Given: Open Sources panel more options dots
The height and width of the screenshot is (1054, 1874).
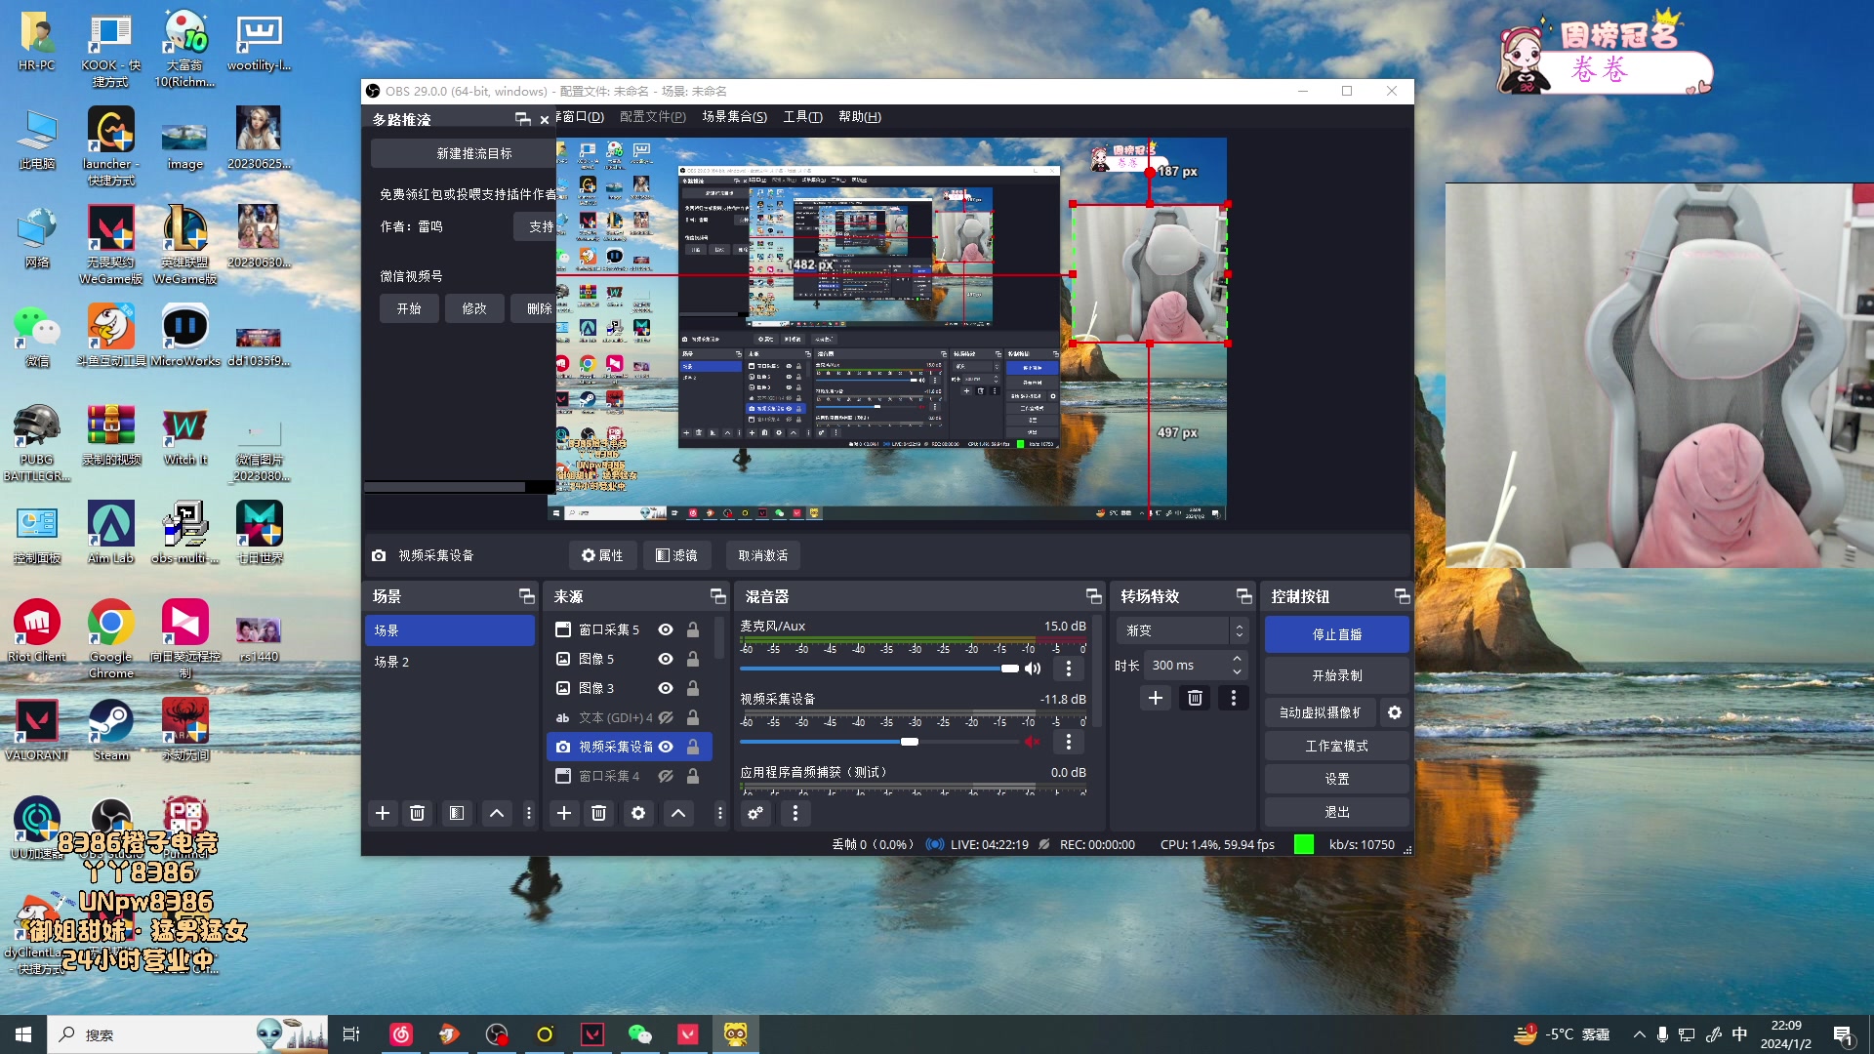Looking at the screenshot, I should tap(720, 813).
